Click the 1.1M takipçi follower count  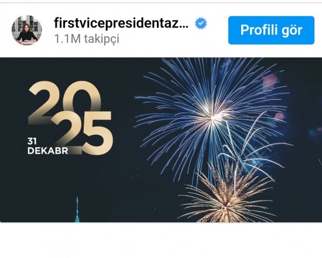click(x=87, y=39)
